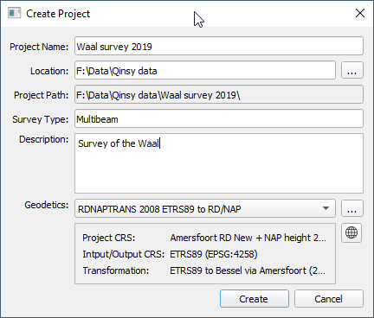
Task: Select the RDNAPTRANS 2008 geodetics combo box
Action: pyautogui.click(x=205, y=208)
